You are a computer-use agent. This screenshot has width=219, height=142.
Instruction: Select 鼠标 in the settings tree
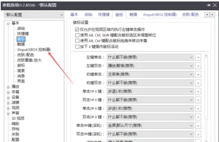[21, 39]
